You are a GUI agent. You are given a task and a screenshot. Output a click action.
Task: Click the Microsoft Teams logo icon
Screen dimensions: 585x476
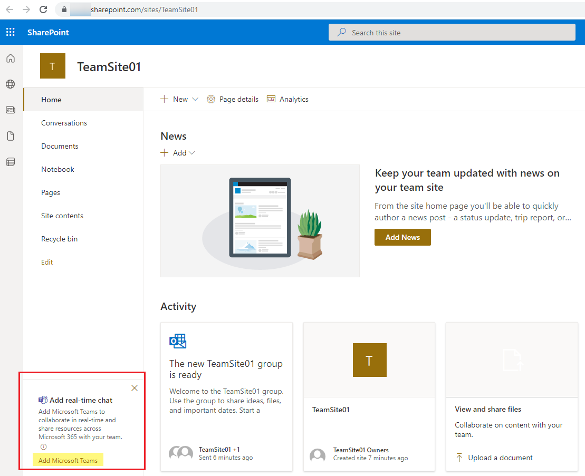pyautogui.click(x=43, y=400)
